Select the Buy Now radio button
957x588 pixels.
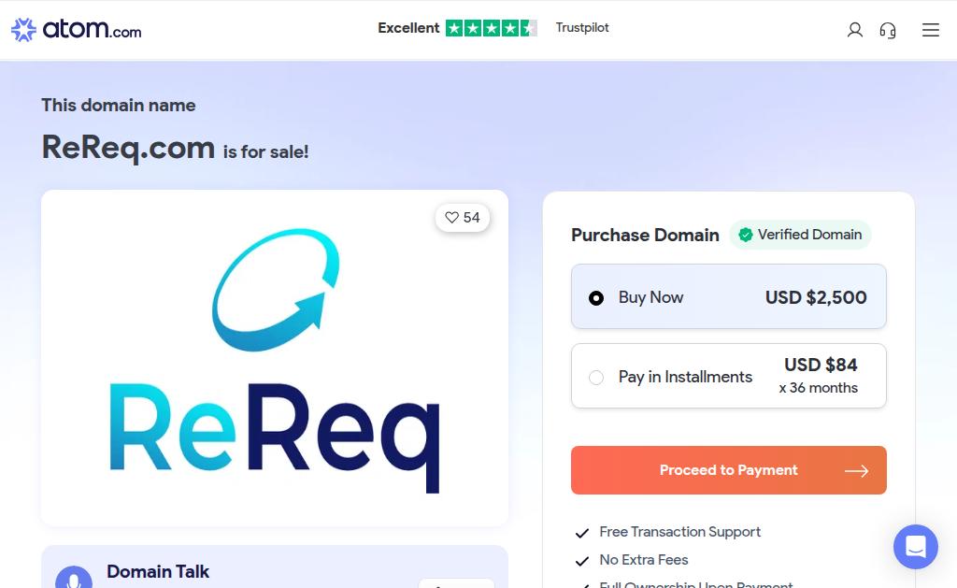coord(596,298)
